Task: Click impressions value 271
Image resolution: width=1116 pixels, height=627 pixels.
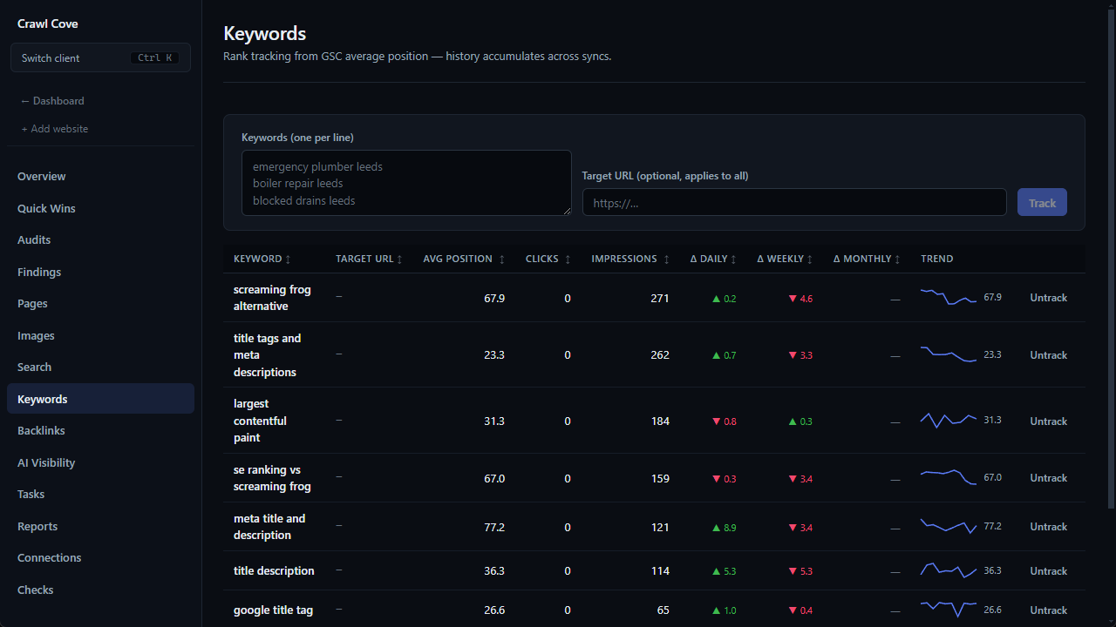Action: [x=660, y=298]
